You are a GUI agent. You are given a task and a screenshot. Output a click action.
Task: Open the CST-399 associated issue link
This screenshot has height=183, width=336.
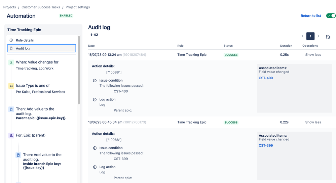(x=266, y=145)
